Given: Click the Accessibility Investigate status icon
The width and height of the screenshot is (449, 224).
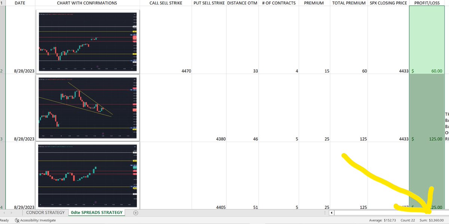Looking at the screenshot, I should pyautogui.click(x=17, y=220).
